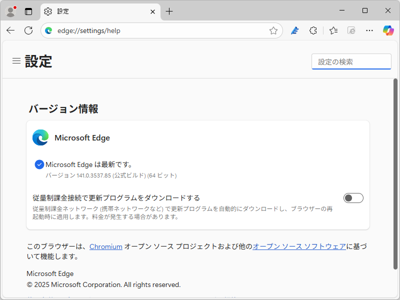Enable downloading updates over metered connections

[x=353, y=198]
